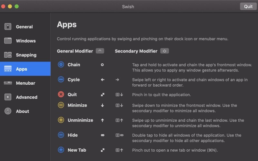Select the Windows sidebar icon

coord(8,41)
